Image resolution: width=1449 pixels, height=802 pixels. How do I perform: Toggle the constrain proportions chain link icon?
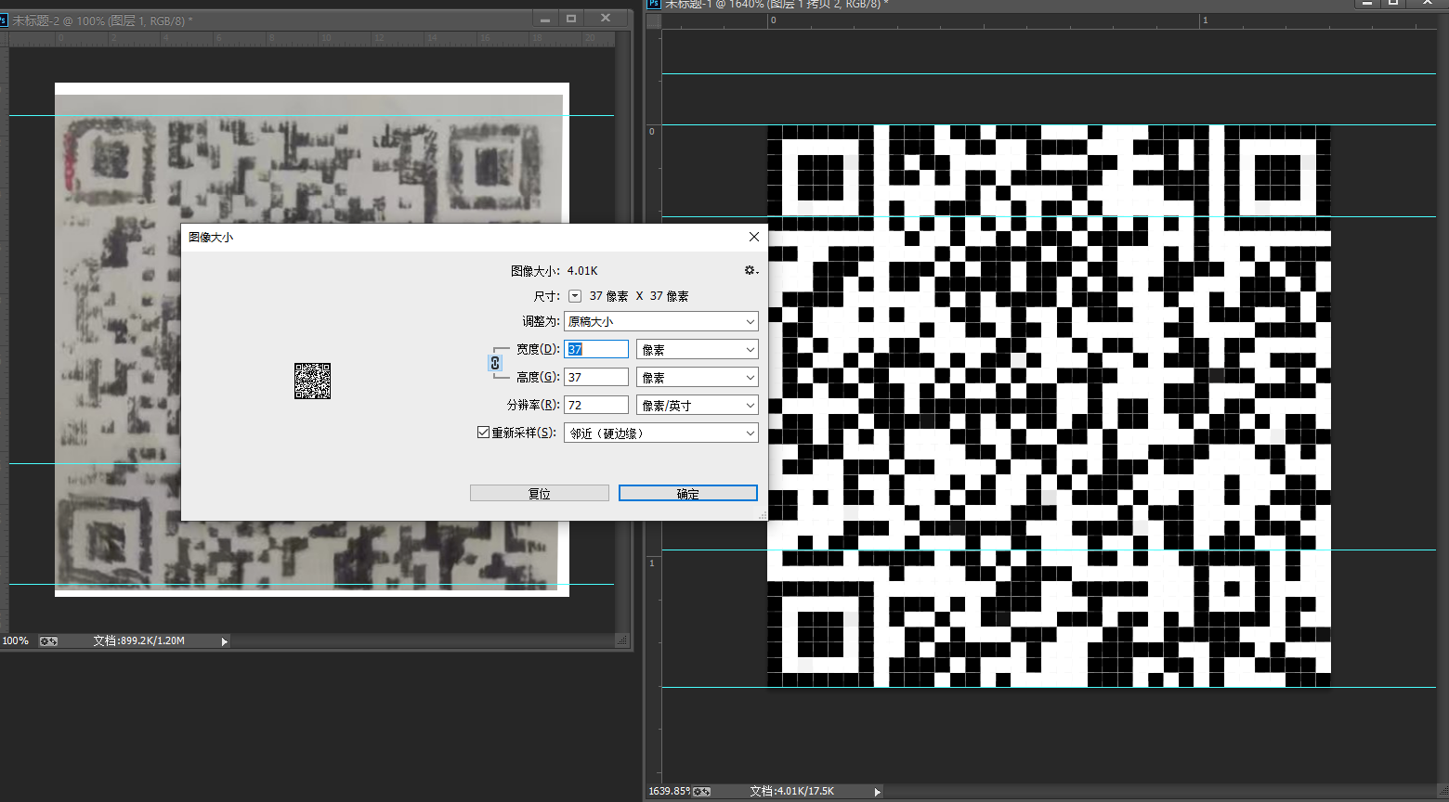tap(495, 363)
